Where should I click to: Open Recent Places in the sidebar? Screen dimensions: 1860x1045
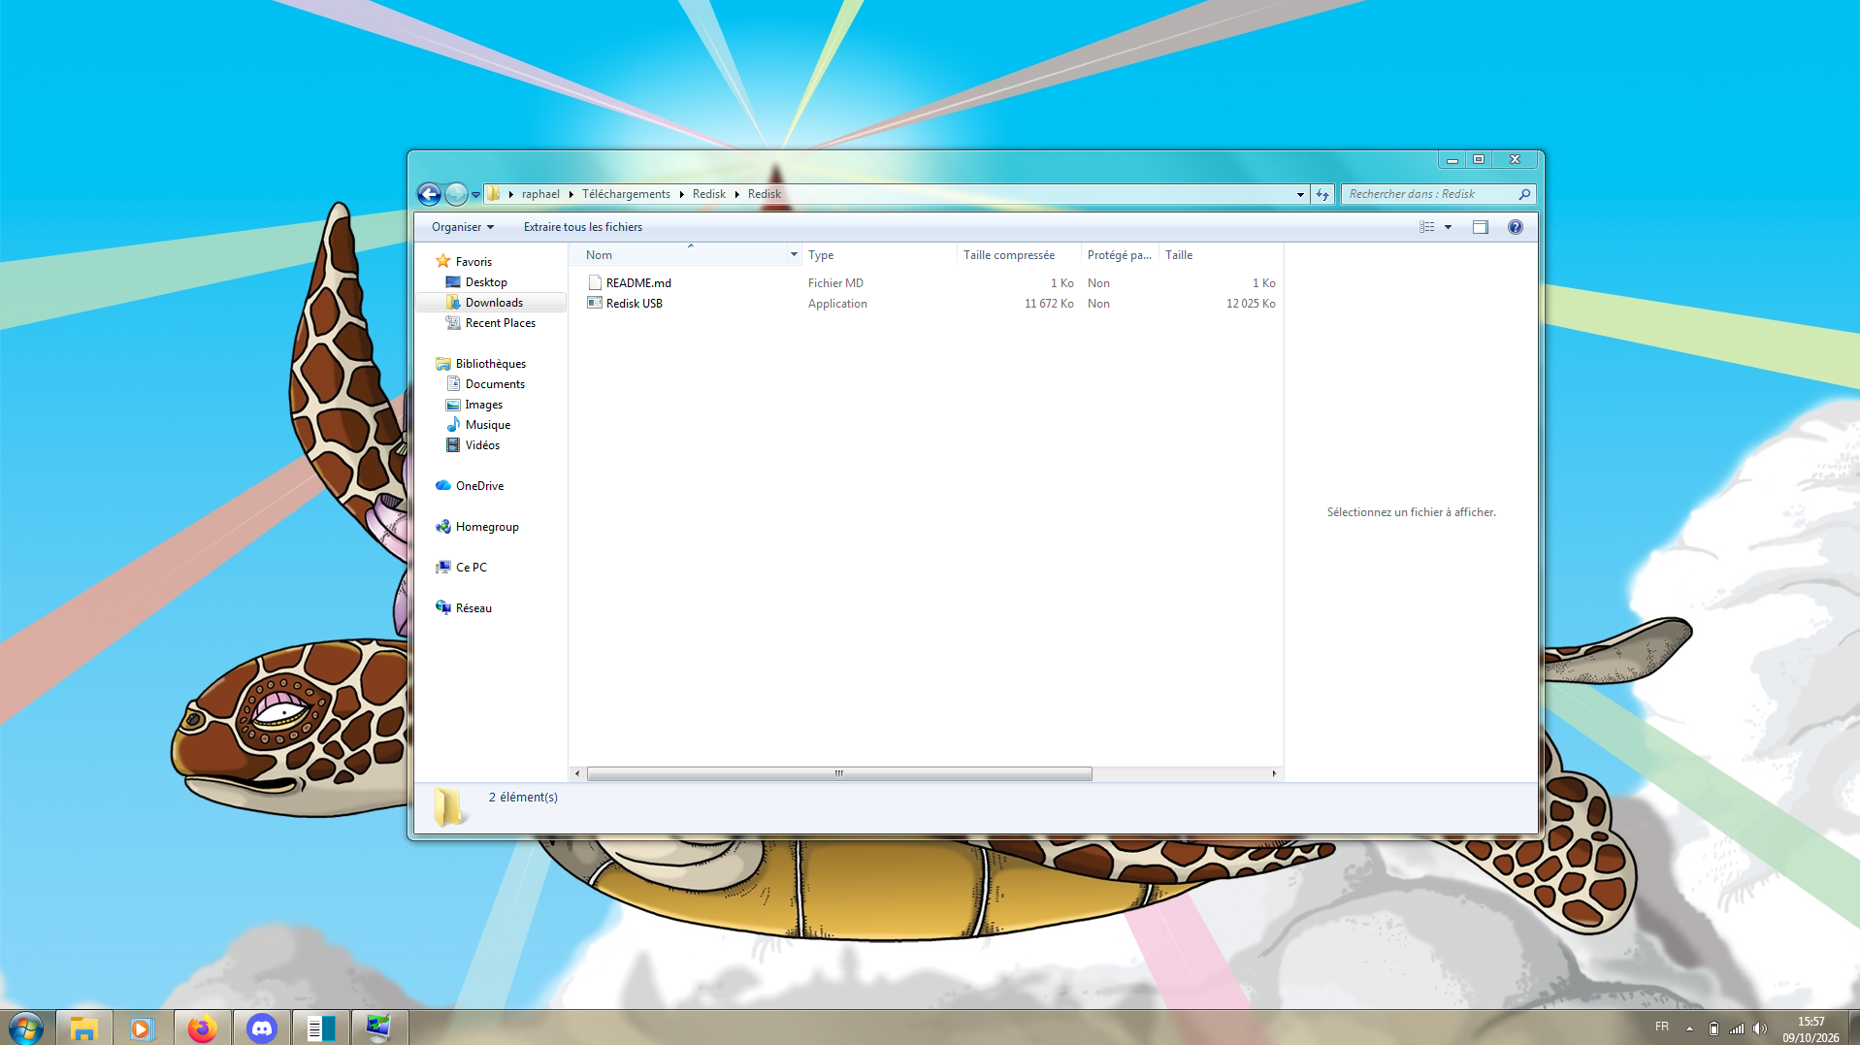coord(490,323)
